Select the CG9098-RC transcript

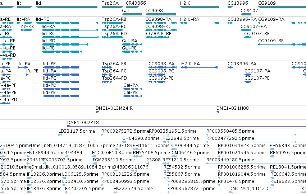[161, 30]
